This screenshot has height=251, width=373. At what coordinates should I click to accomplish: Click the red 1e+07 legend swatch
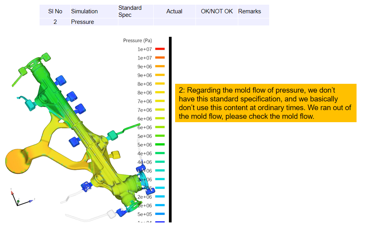tap(160, 49)
